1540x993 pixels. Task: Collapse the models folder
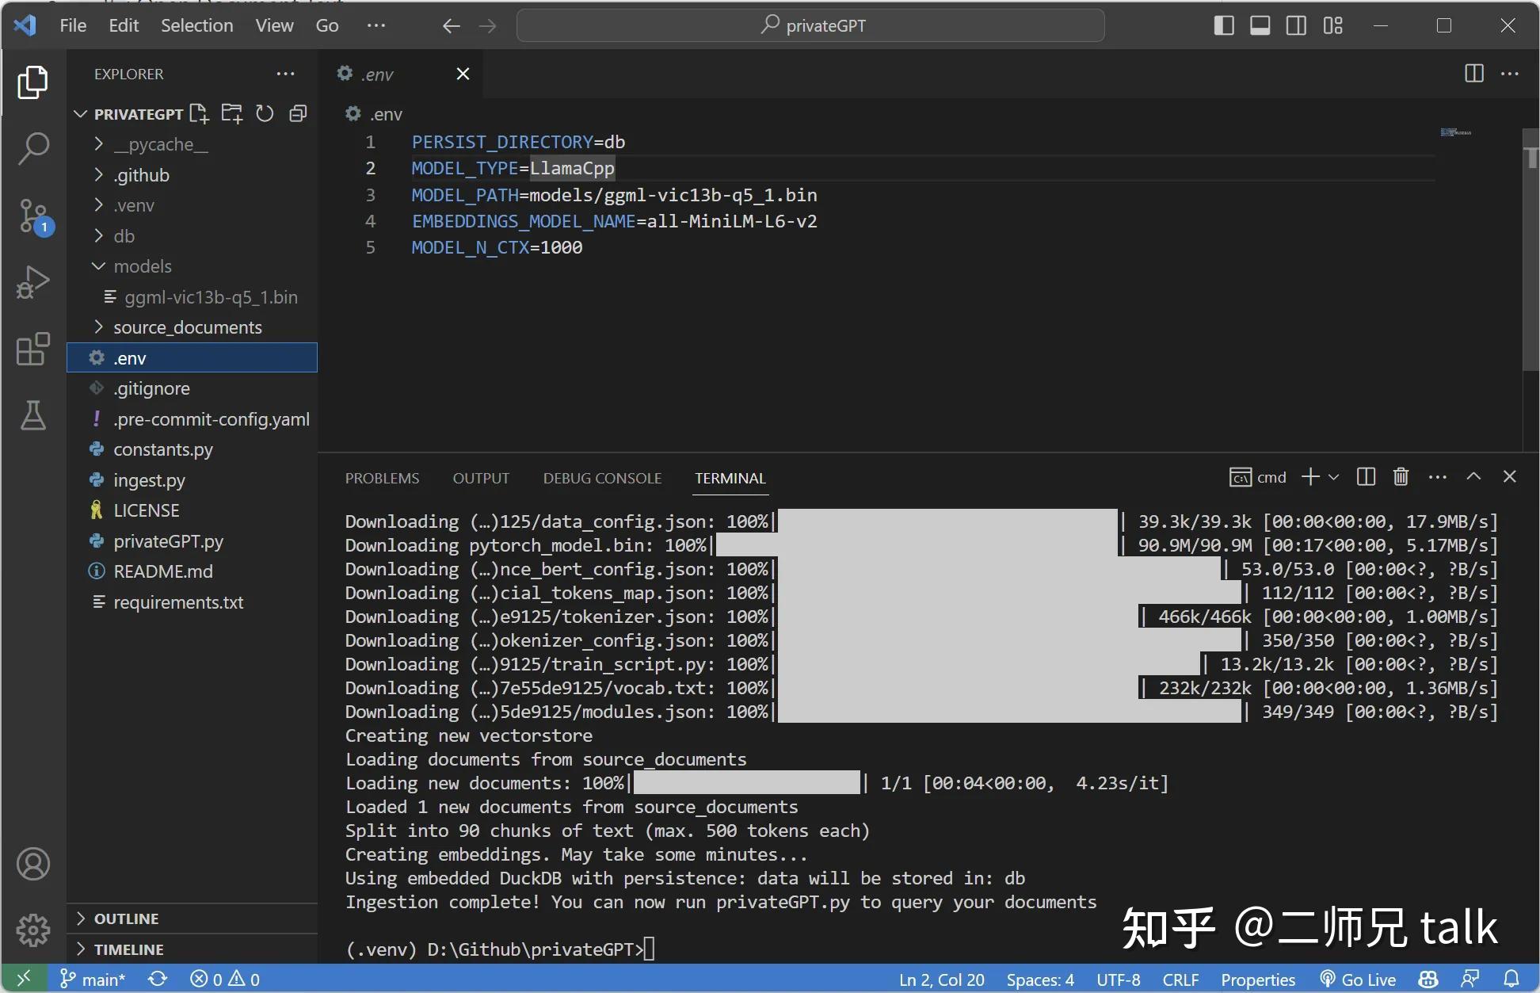142,266
